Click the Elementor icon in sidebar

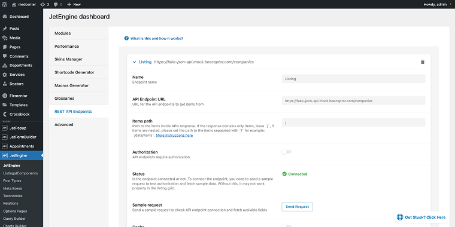[x=5, y=96]
